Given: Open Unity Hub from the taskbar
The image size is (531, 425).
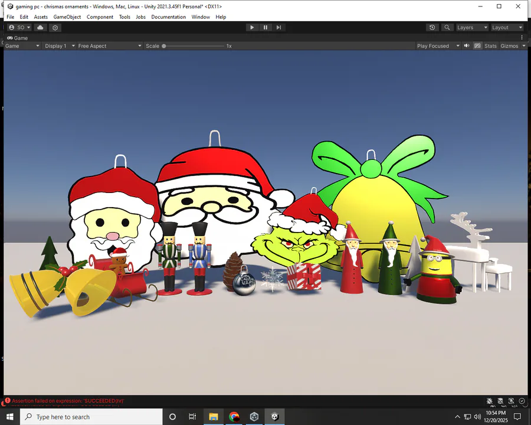Looking at the screenshot, I should [254, 417].
